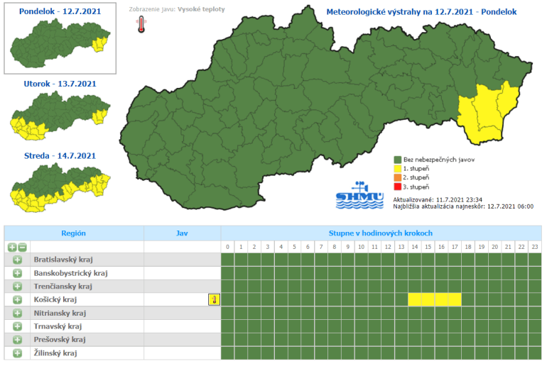This screenshot has height=366, width=547.
Task: Click the orange 2. stupeň legend swatch
Action: coord(397,177)
